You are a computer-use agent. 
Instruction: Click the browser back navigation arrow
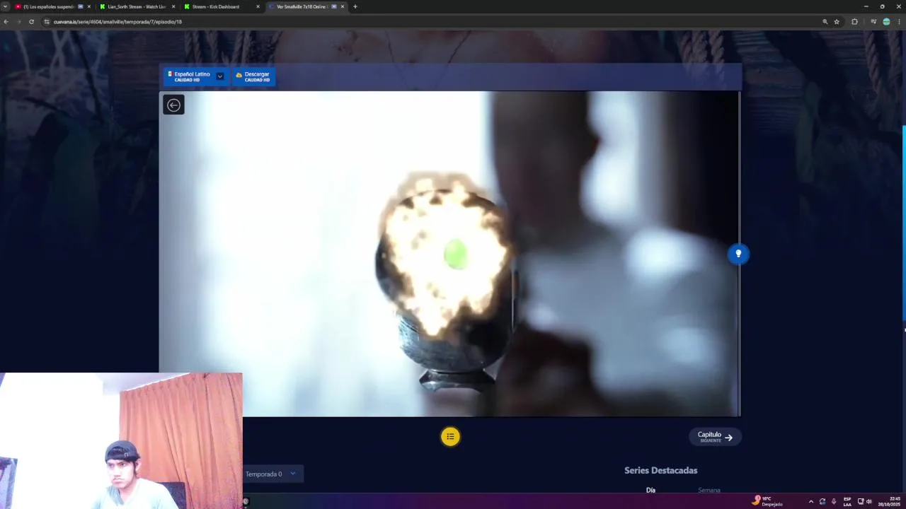[6, 22]
